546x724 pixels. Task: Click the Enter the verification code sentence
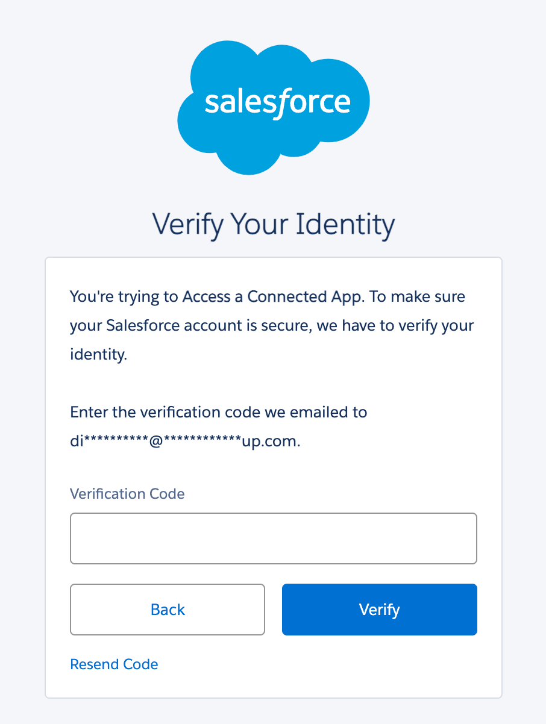(x=218, y=412)
